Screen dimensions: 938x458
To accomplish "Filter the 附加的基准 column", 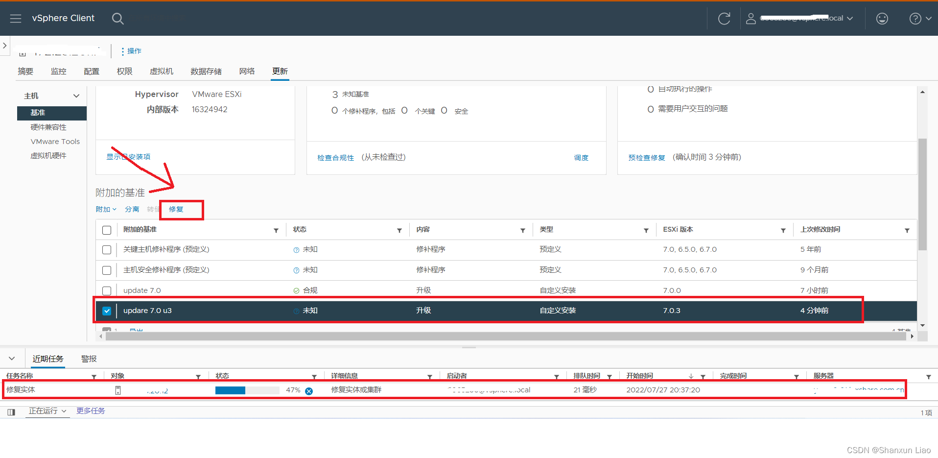I will point(276,230).
